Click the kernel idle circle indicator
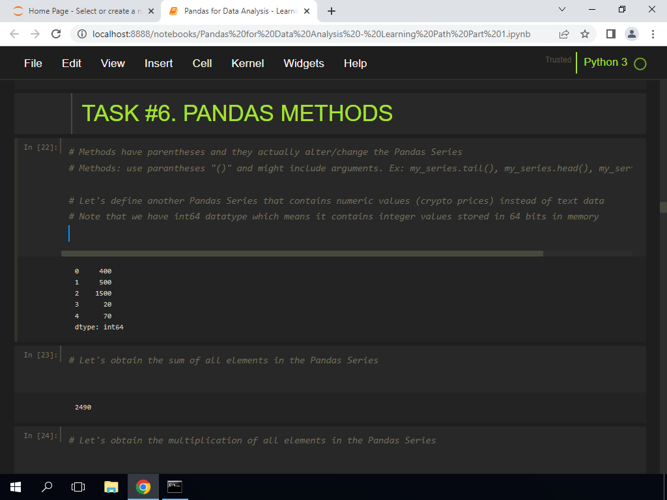Image resolution: width=667 pixels, height=500 pixels. click(x=640, y=64)
